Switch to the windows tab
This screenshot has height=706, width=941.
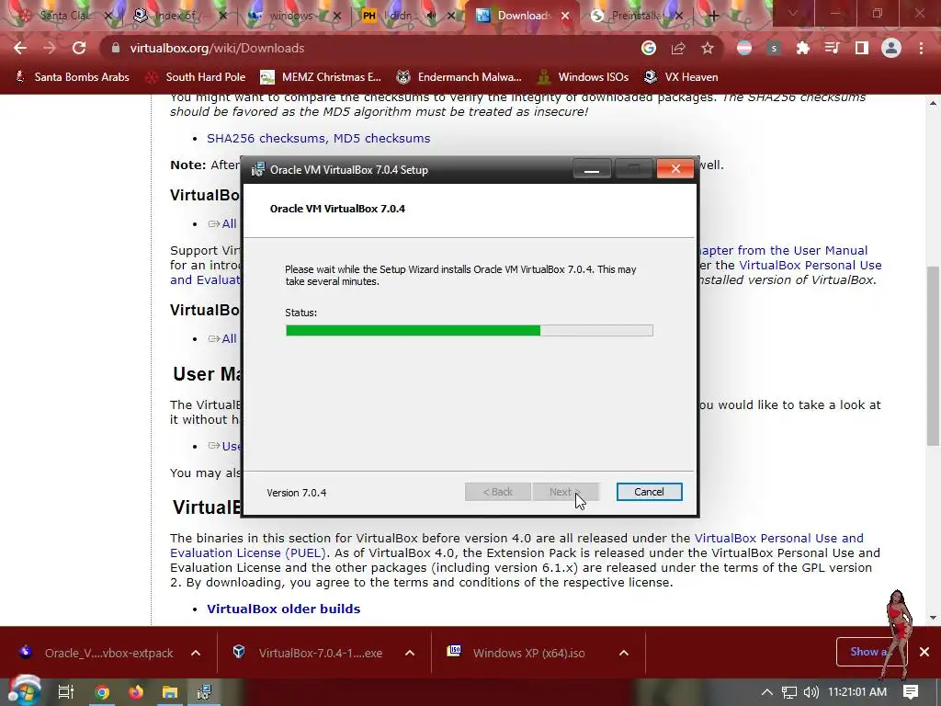(x=293, y=16)
